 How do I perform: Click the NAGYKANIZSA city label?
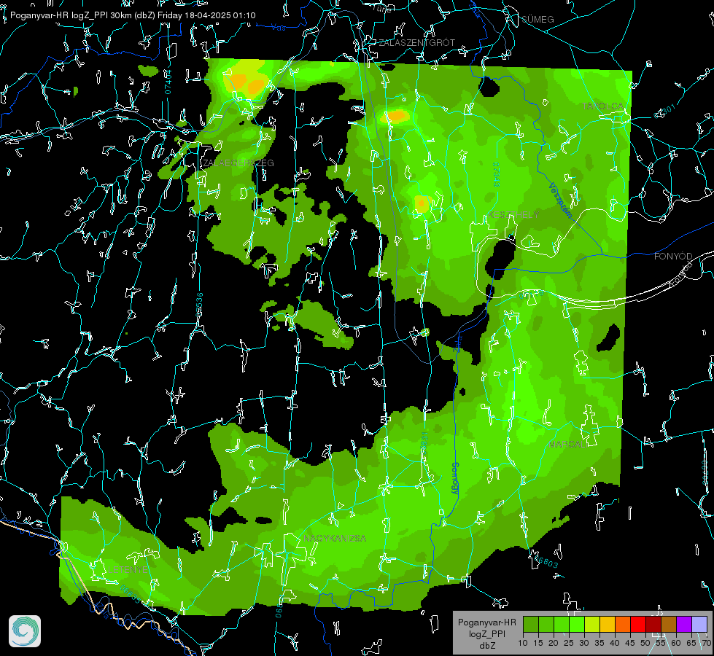335,539
